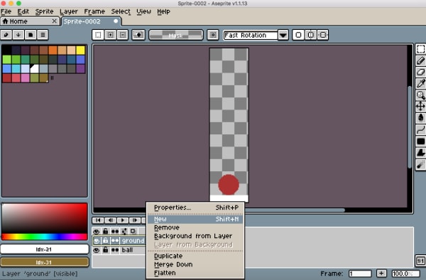Image resolution: width=426 pixels, height=280 pixels.
Task: Click onion skin icon in timeline header
Action: pos(133,232)
